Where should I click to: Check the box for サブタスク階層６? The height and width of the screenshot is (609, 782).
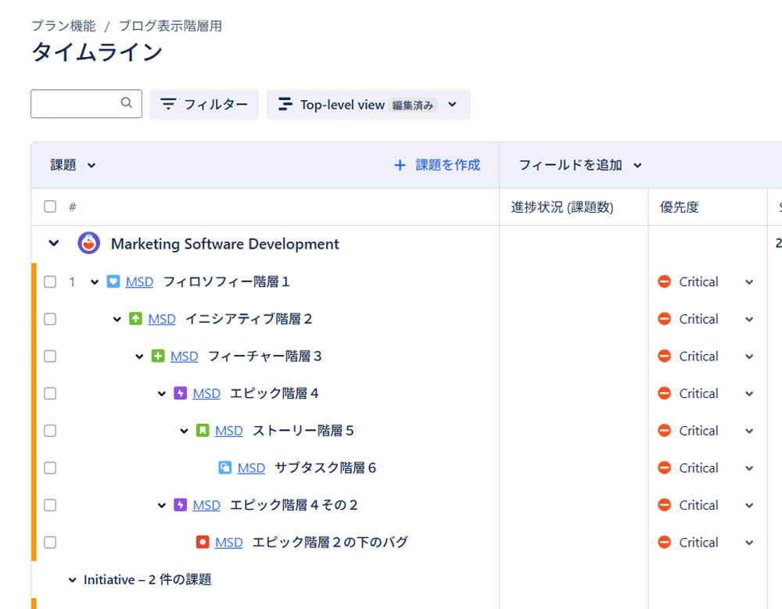(50, 467)
